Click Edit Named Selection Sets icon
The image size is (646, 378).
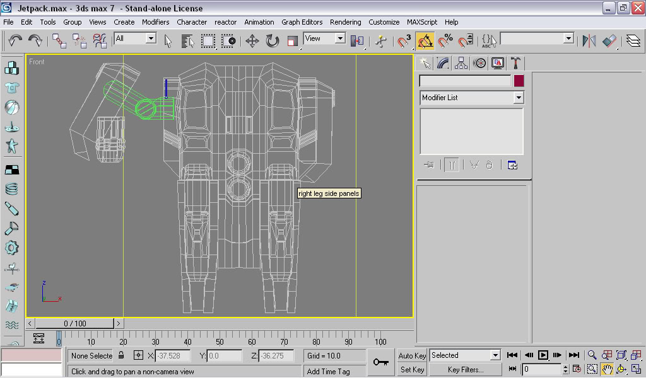[489, 41]
